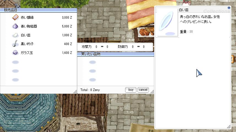236x132 pixels.
Task: Click the resize grip of the purchase window
Action: point(152,92)
